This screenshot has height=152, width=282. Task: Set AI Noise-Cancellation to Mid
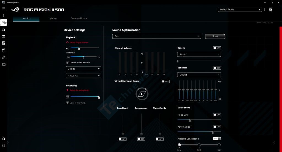(199, 145)
